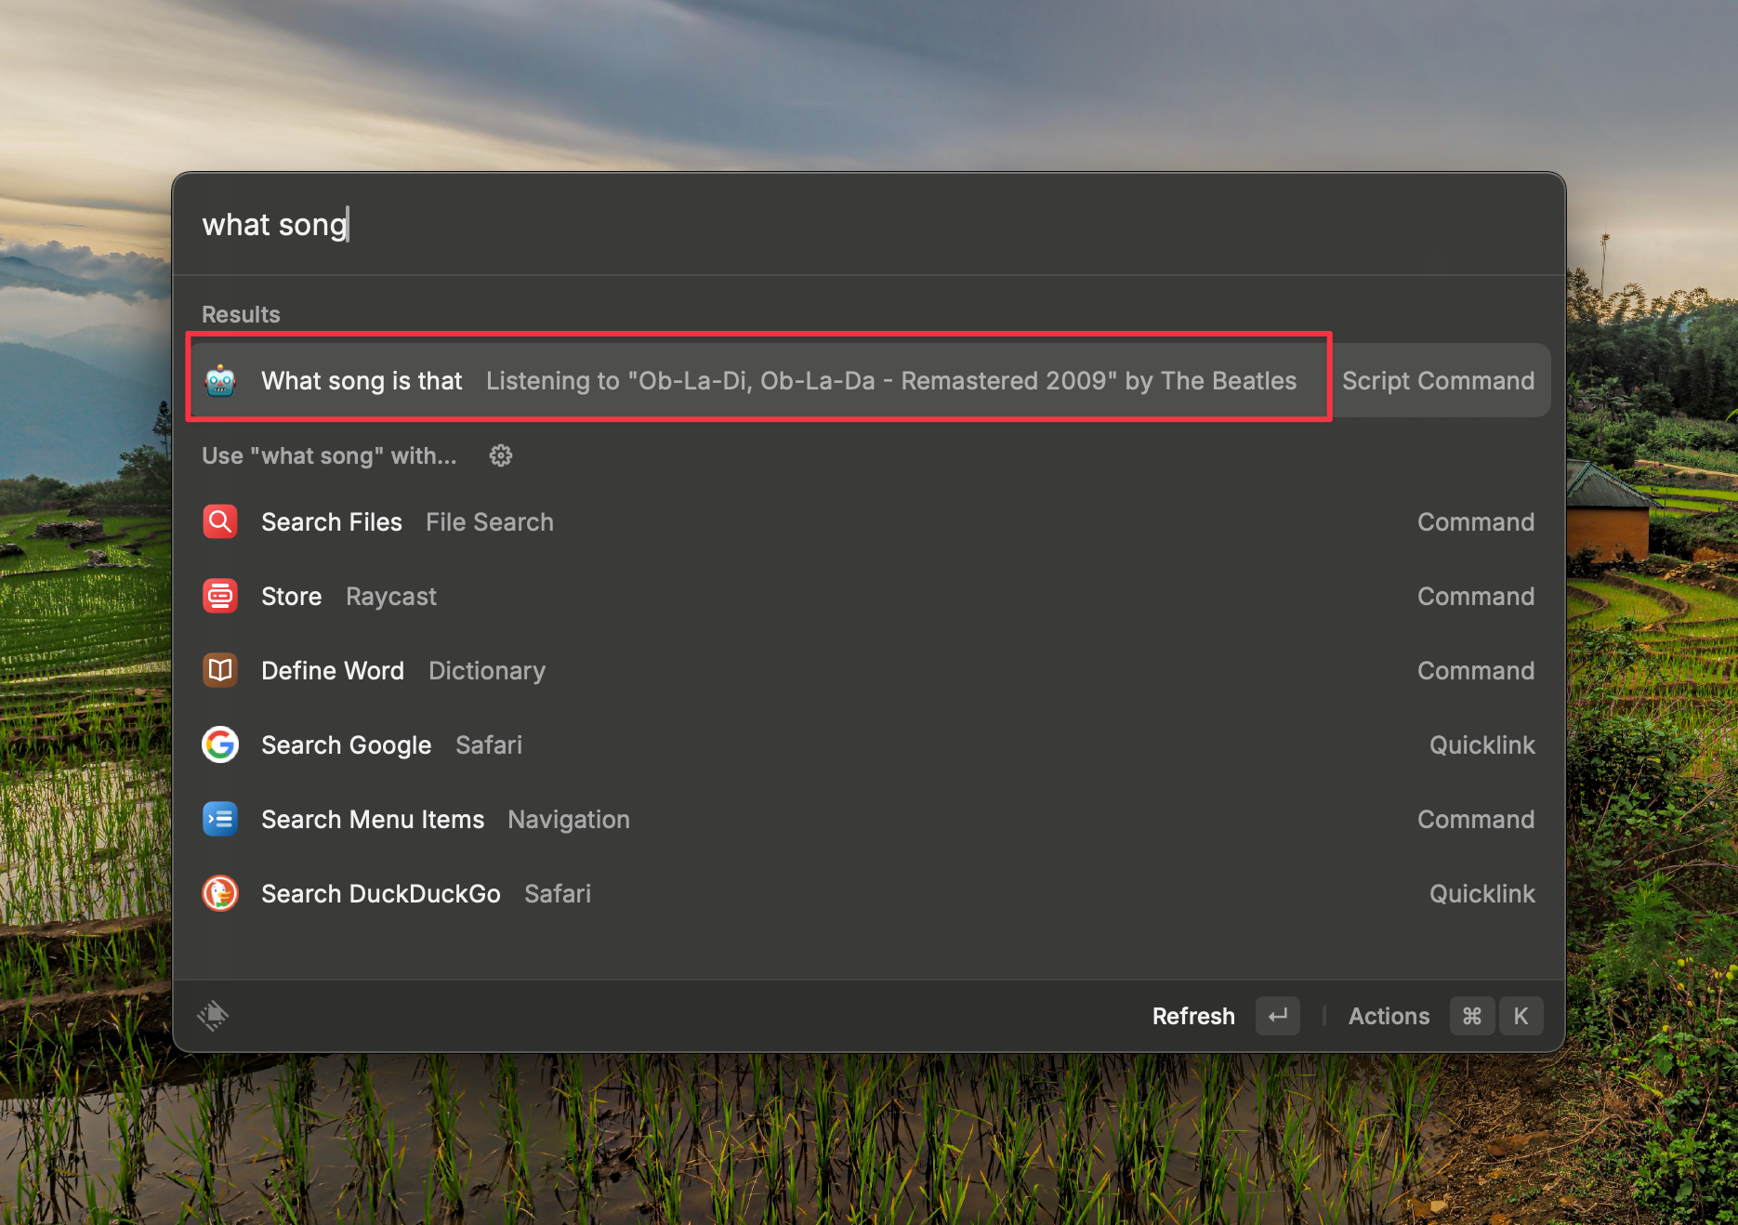The width and height of the screenshot is (1738, 1225).
Task: Click the Raycast logo in bottom bar
Action: (213, 1016)
